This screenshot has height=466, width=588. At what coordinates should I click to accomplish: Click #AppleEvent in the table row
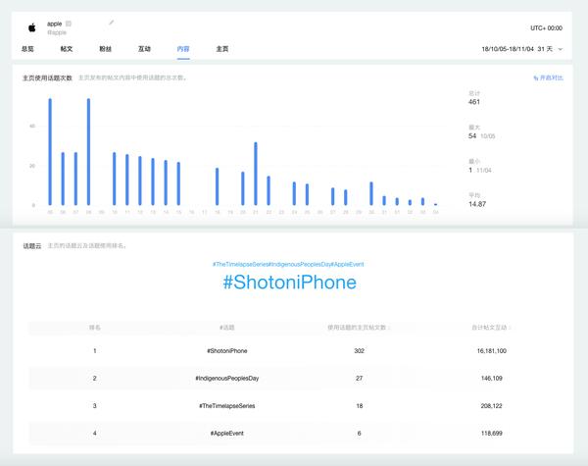point(227,434)
